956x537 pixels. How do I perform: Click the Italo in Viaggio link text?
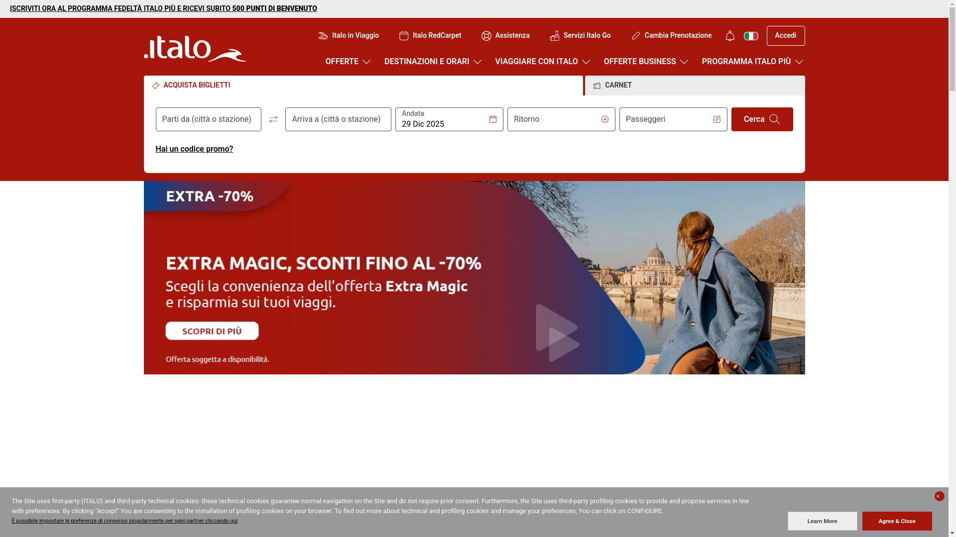point(356,36)
